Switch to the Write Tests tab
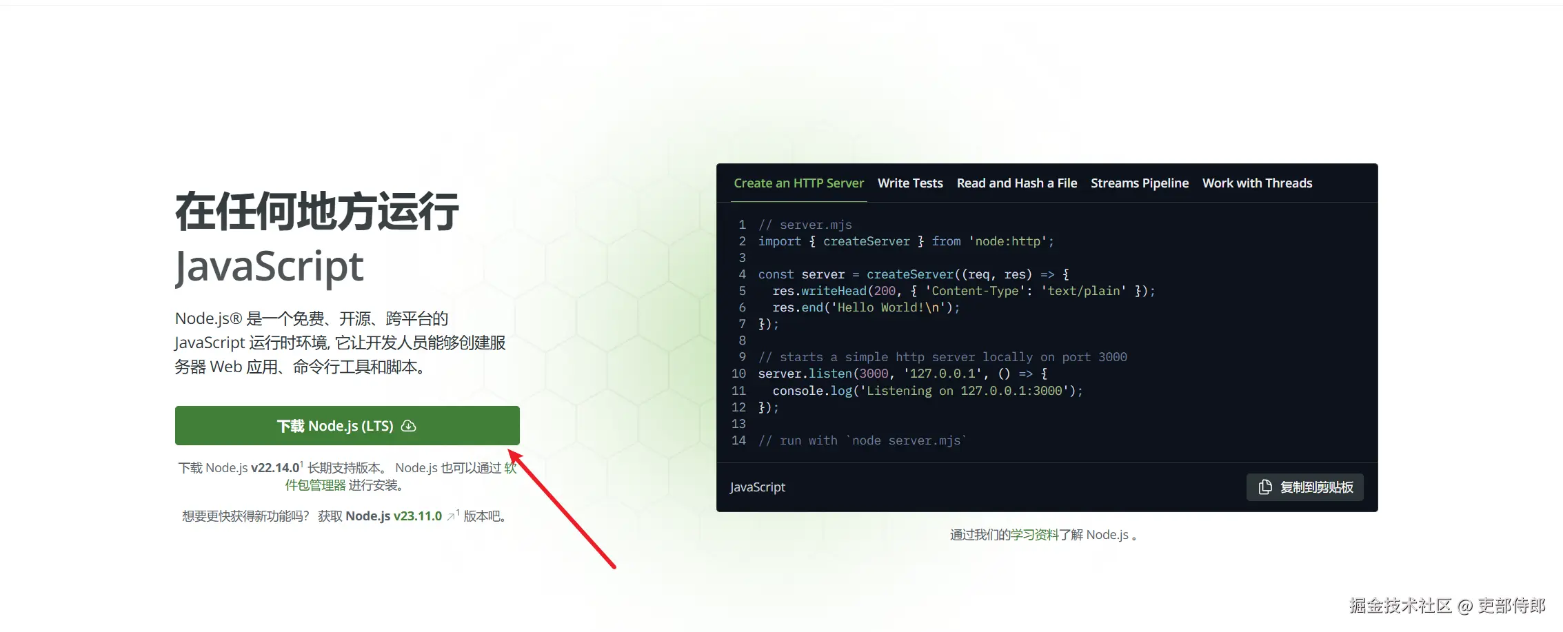 tap(910, 183)
